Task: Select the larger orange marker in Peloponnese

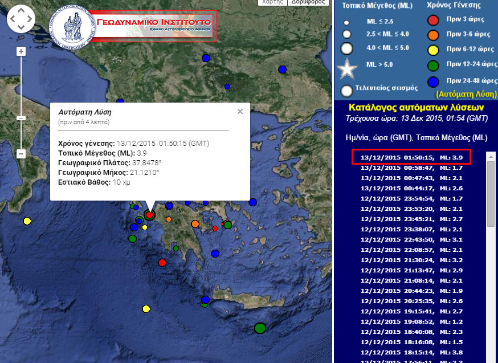Action: [x=195, y=224]
